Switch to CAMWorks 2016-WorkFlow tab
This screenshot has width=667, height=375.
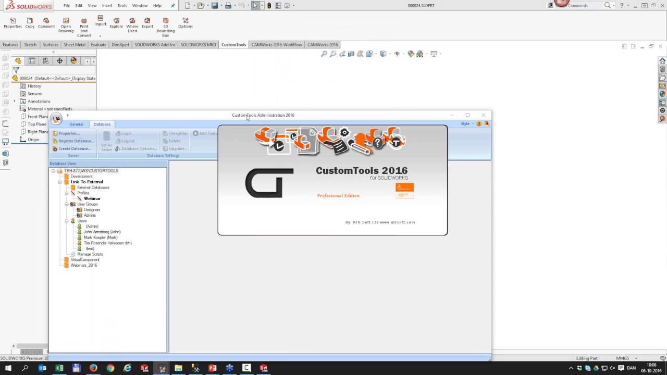[x=277, y=45]
